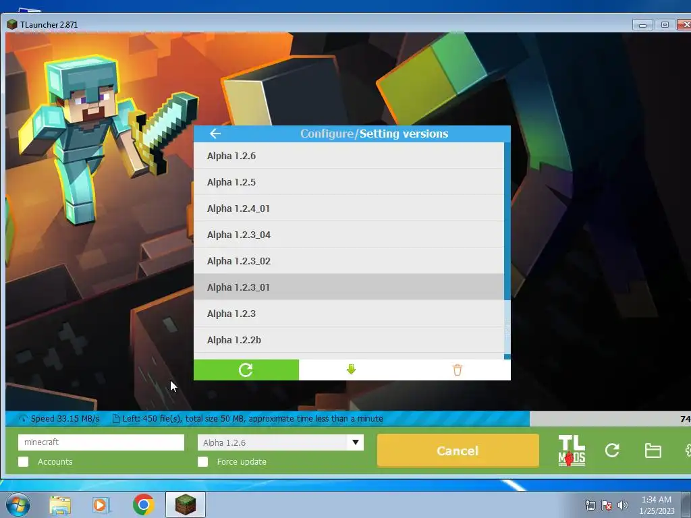Click the Configure breadcrumb link
The height and width of the screenshot is (518, 691).
coord(327,134)
